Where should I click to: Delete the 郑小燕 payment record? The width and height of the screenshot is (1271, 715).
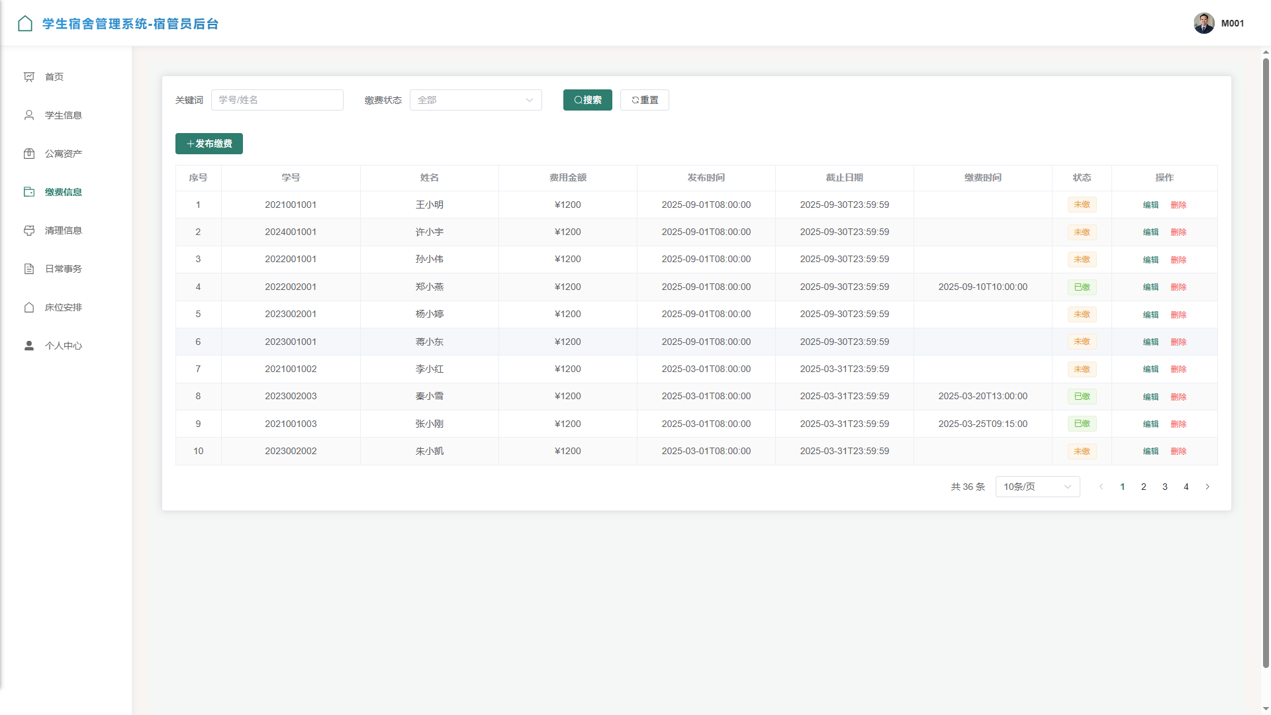pos(1178,287)
